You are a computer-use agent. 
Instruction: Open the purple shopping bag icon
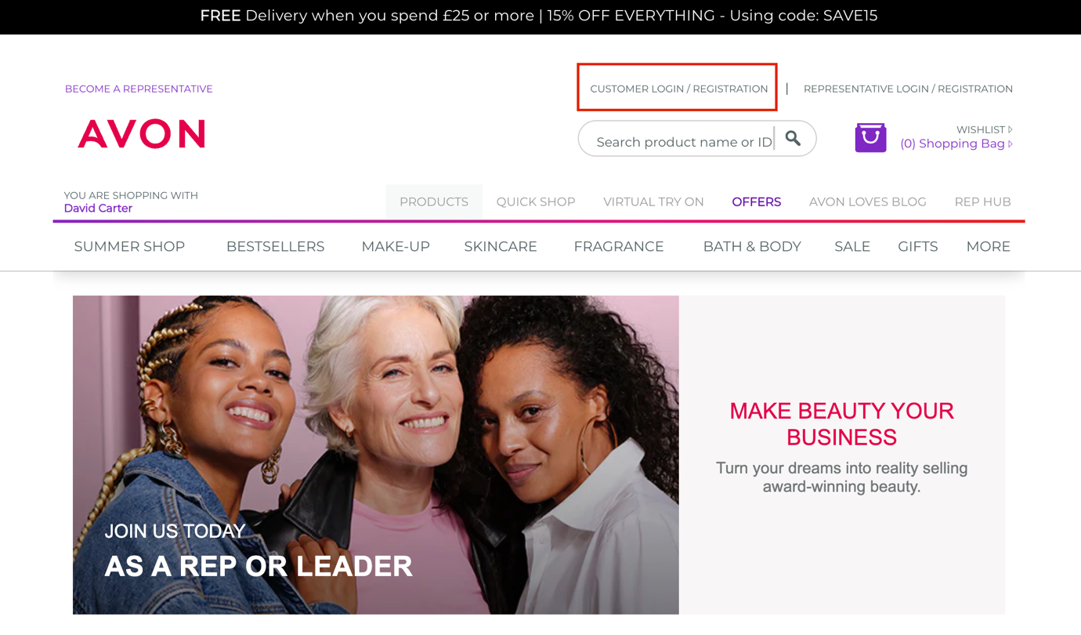point(870,137)
